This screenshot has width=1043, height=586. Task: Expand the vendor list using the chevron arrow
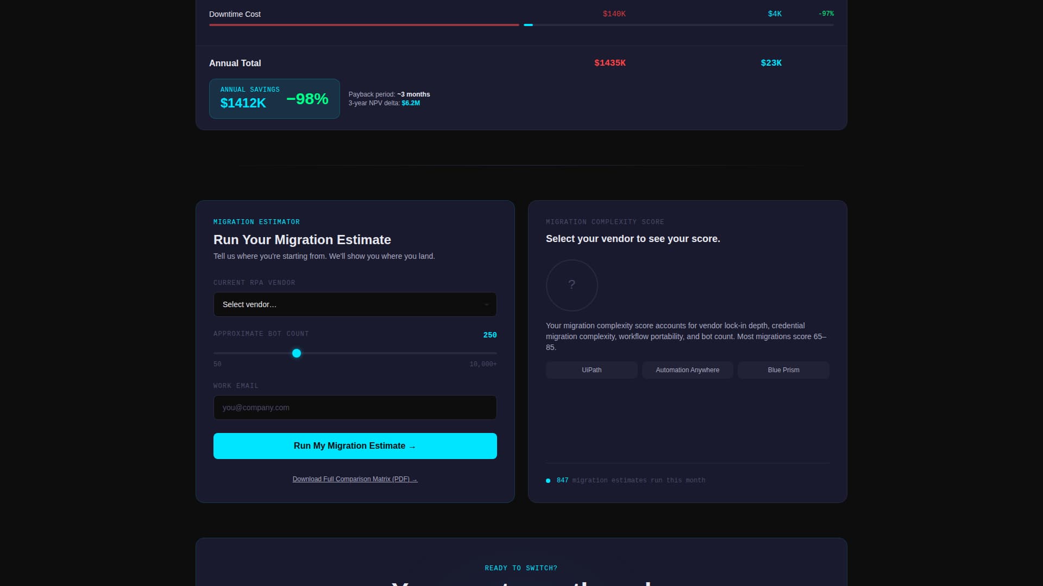[486, 304]
